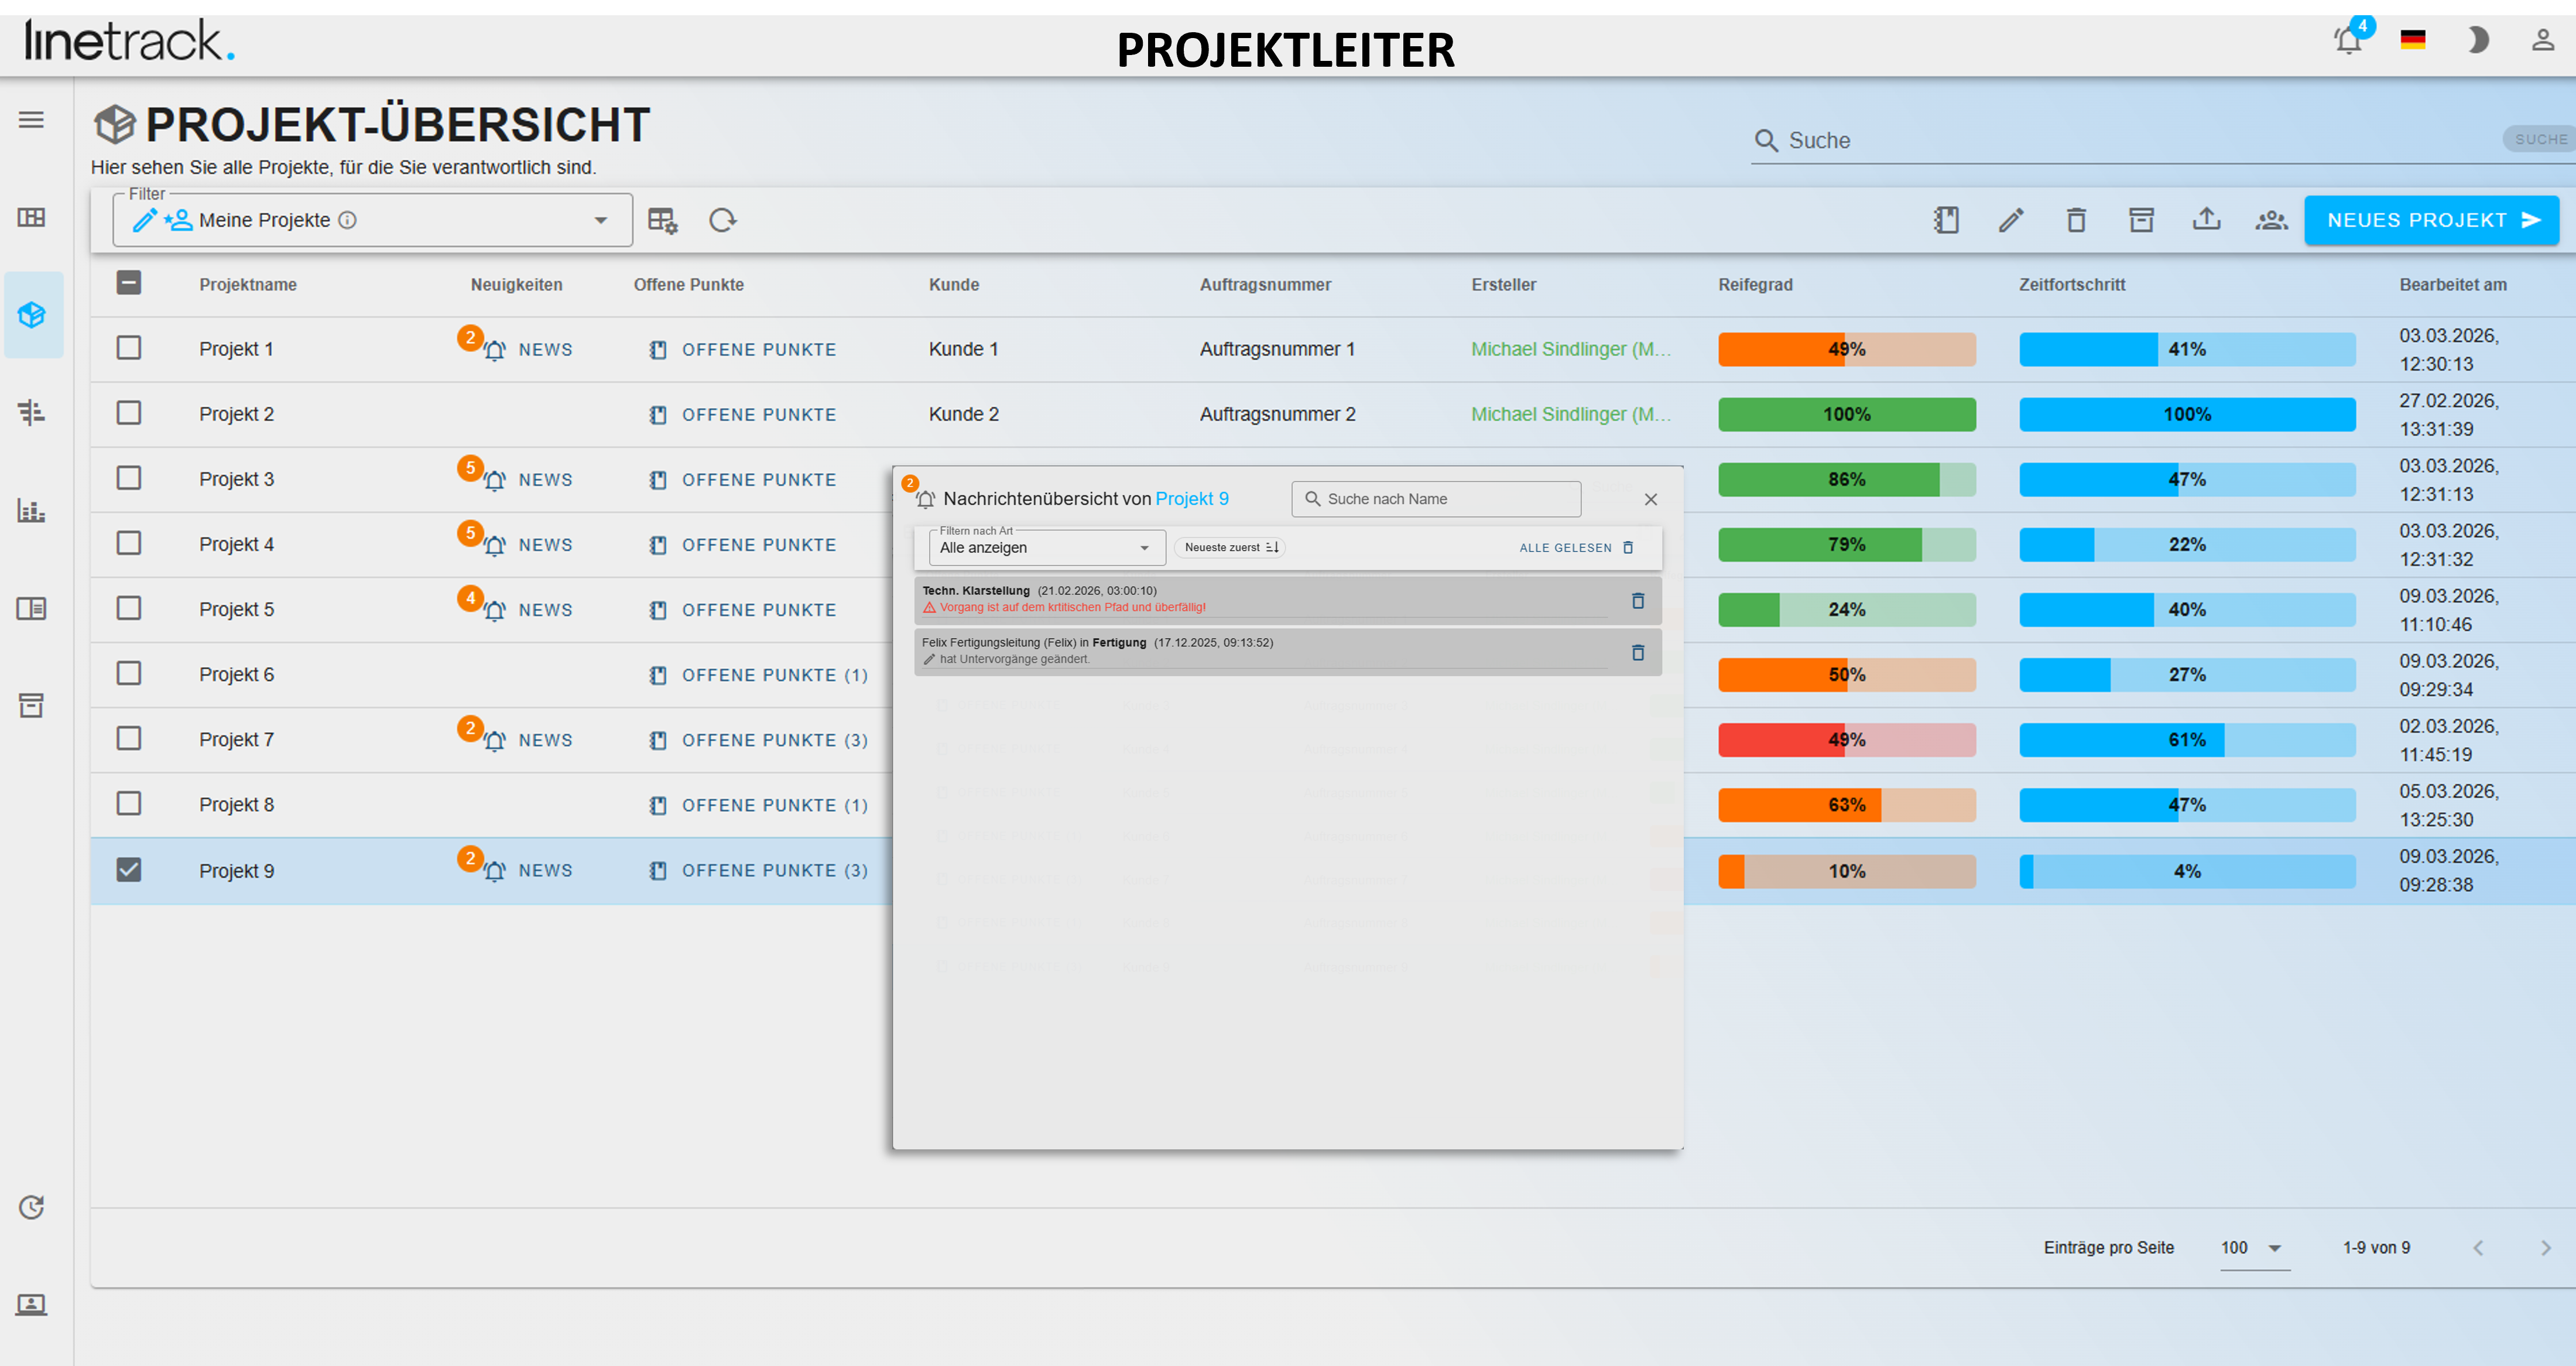Open the user account icon
The width and height of the screenshot is (2576, 1366).
pyautogui.click(x=2543, y=40)
